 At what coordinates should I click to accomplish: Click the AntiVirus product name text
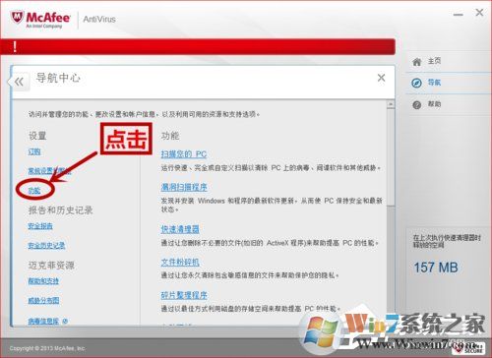[99, 20]
